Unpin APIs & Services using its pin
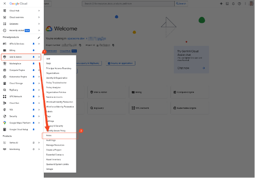The image size is (255, 178). point(33,44)
